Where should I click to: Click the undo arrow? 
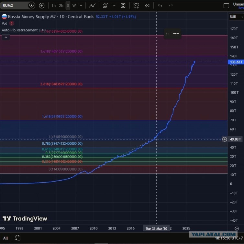coord(160,6)
